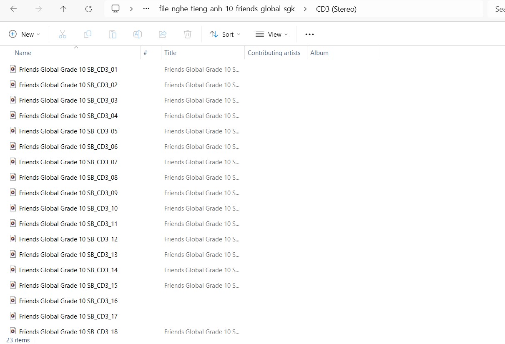This screenshot has height=344, width=505.
Task: Click the Paste icon
Action: tap(113, 34)
